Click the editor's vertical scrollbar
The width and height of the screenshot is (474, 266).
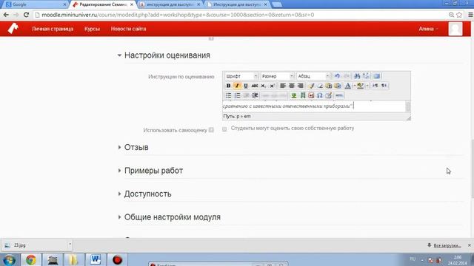tap(408, 106)
